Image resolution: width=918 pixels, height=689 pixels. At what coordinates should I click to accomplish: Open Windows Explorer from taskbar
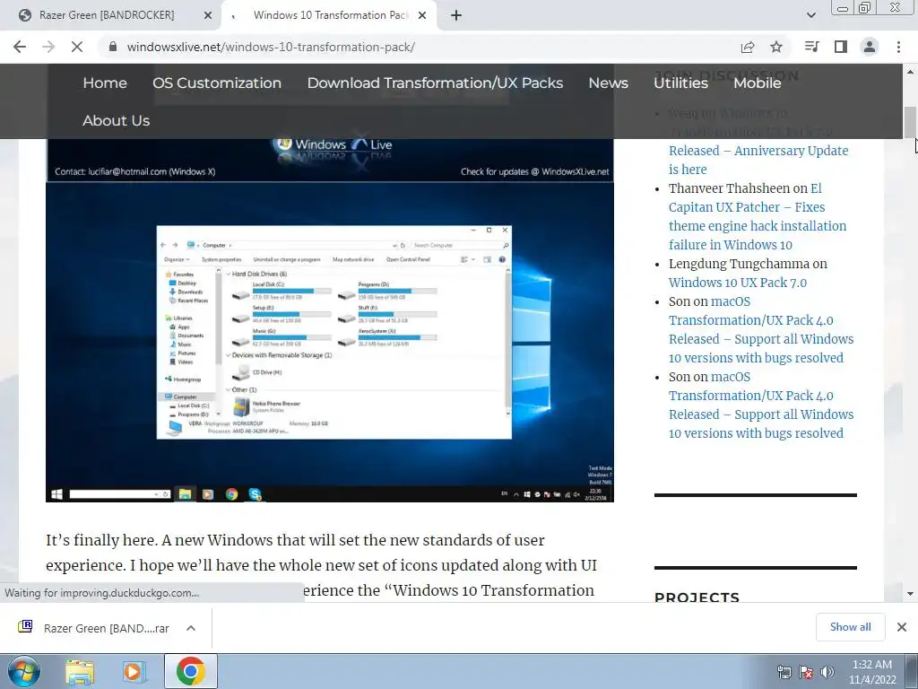[80, 671]
